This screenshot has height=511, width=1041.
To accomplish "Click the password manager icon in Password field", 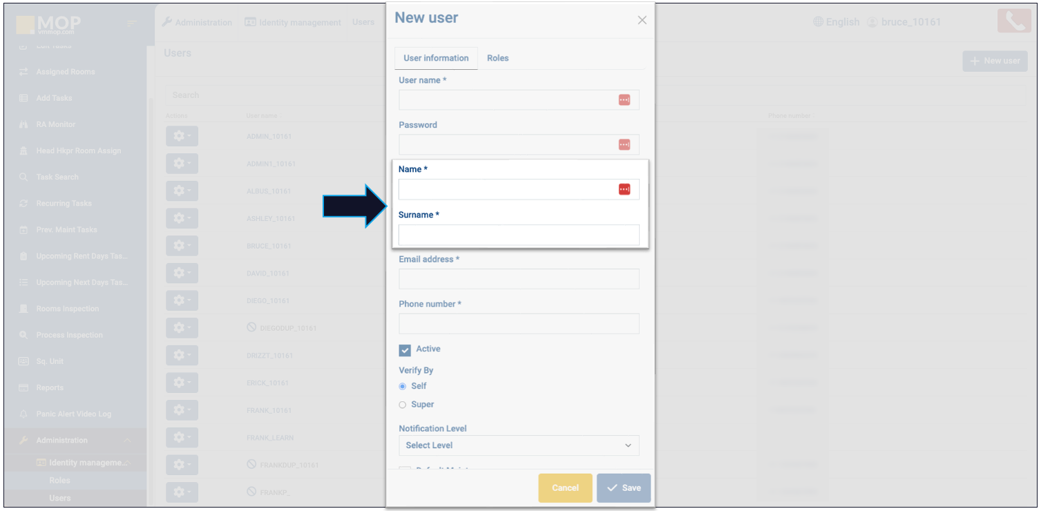I will coord(624,145).
